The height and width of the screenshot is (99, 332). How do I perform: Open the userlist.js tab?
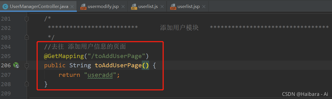tap(148, 6)
